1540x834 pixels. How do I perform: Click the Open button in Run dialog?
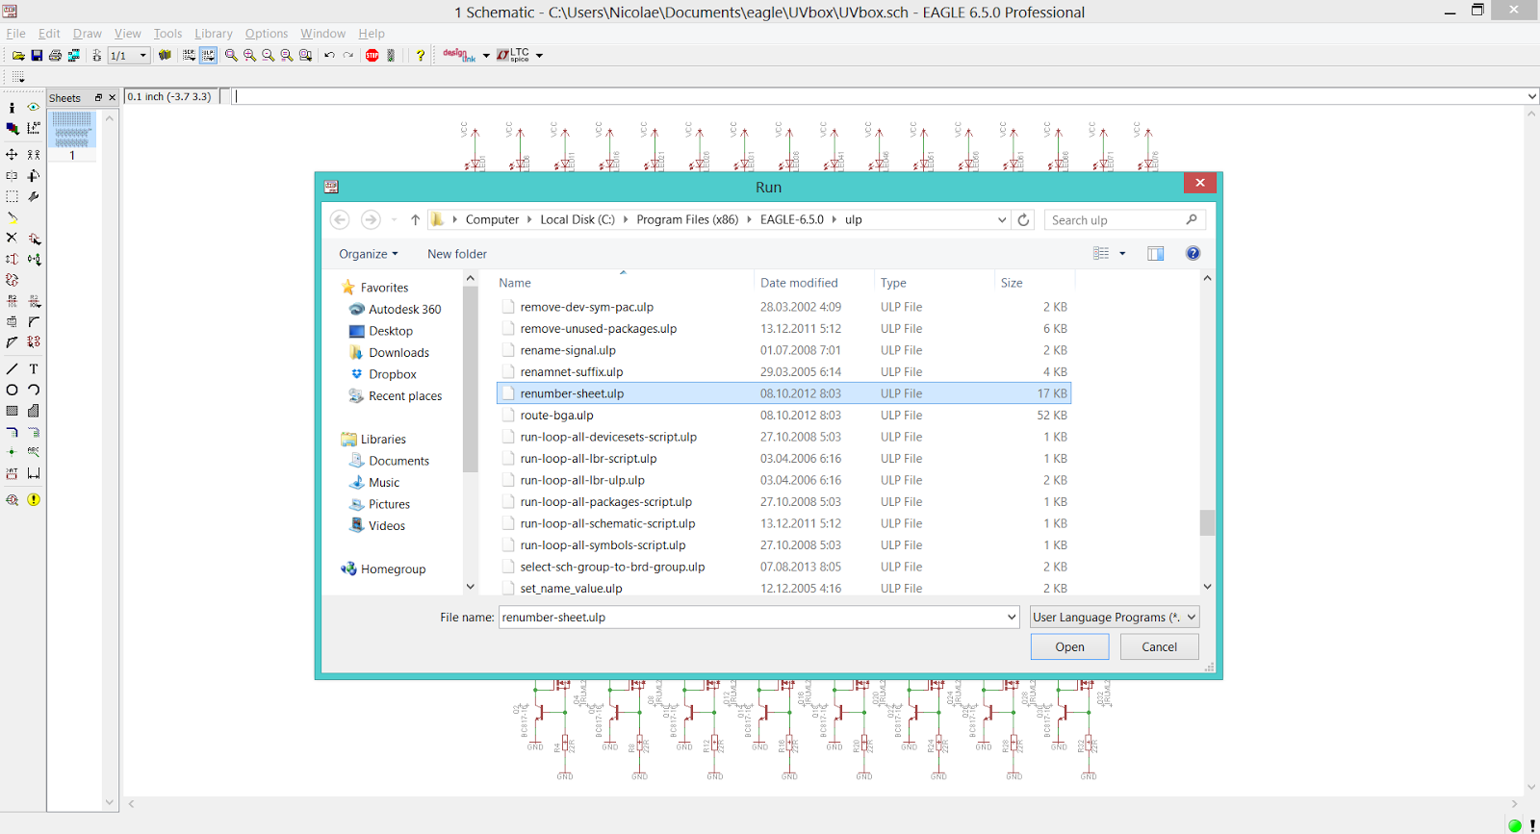[1069, 647]
